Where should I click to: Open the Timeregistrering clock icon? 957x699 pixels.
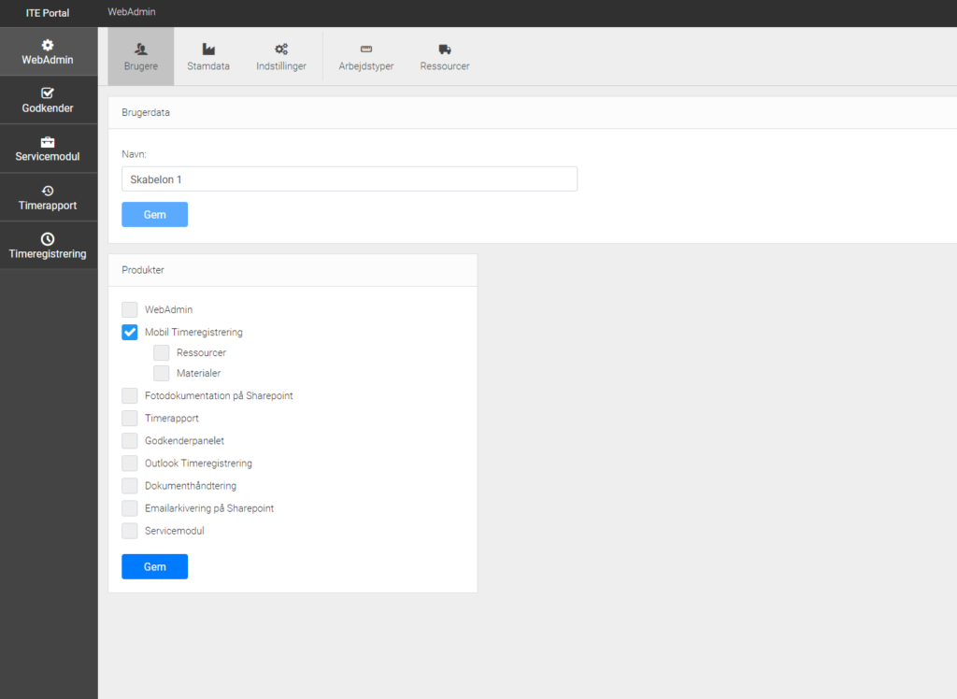(x=48, y=238)
